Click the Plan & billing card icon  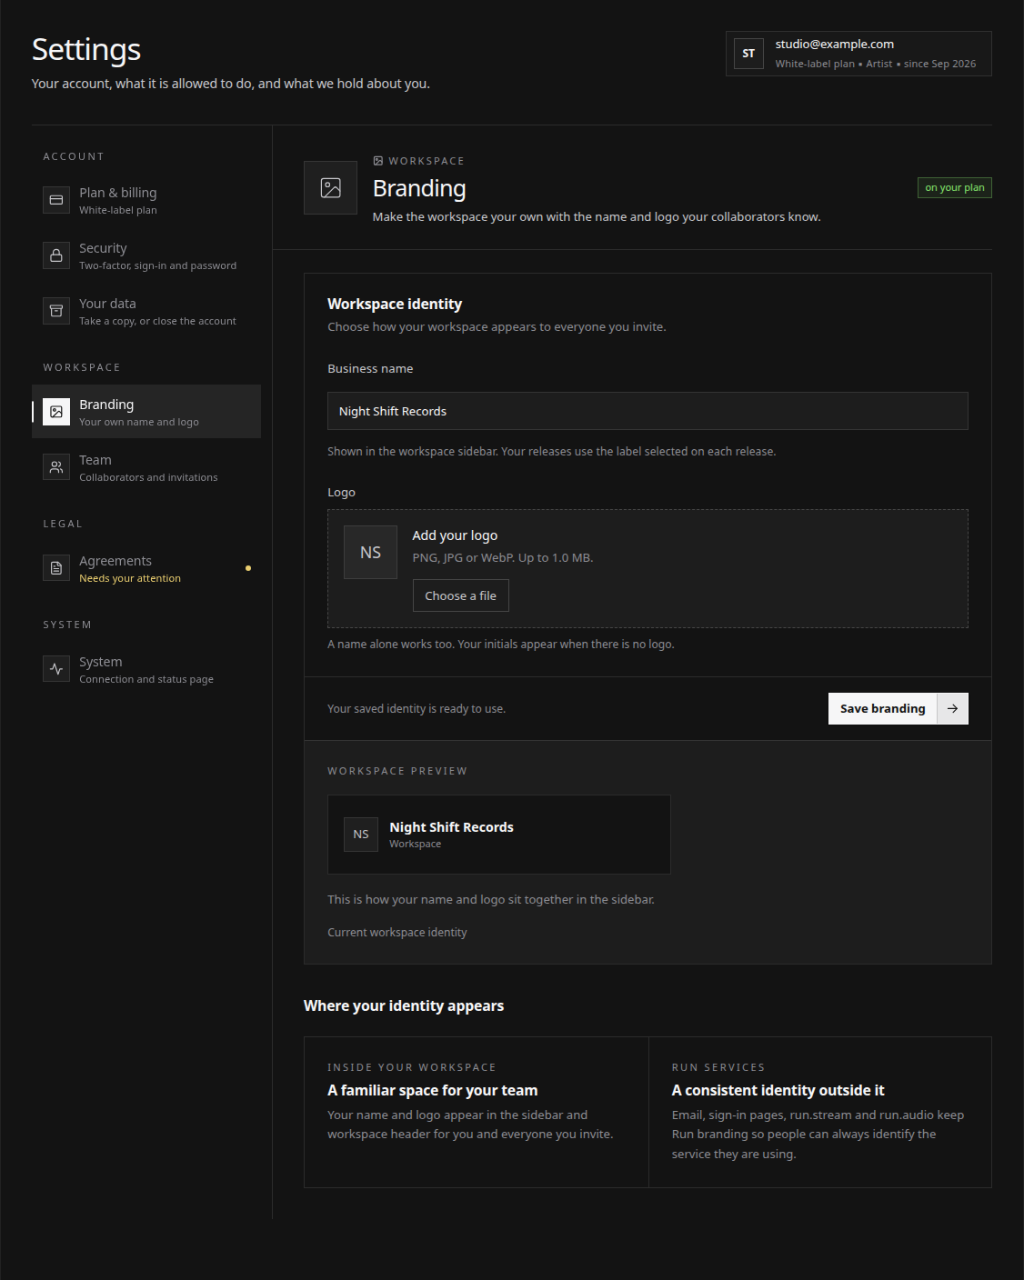coord(56,200)
